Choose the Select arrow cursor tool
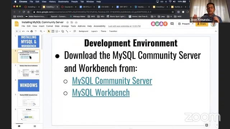Image resolution: width=230 pixels, height=129 pixels. click(x=49, y=31)
